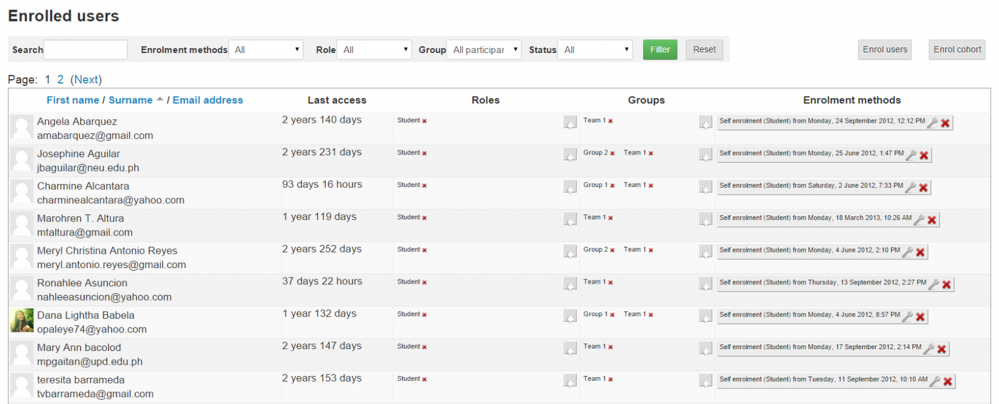Remove Charmine Alcantara from Team 1
This screenshot has height=404, width=999.
651,186
